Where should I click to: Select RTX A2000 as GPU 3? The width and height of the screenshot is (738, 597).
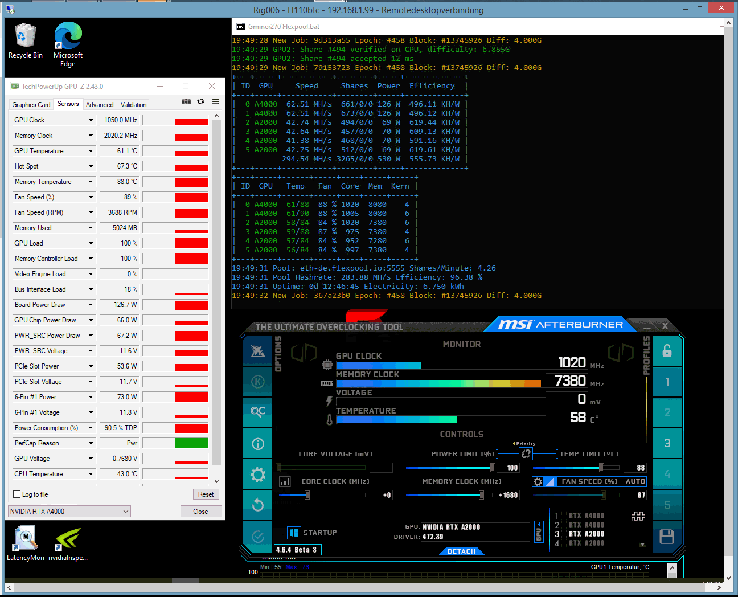586,534
